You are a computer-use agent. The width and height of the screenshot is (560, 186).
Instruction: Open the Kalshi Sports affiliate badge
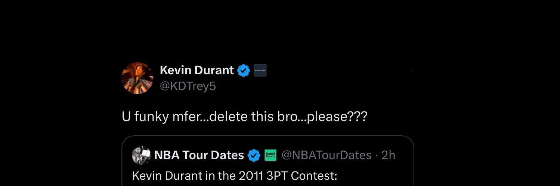270,155
